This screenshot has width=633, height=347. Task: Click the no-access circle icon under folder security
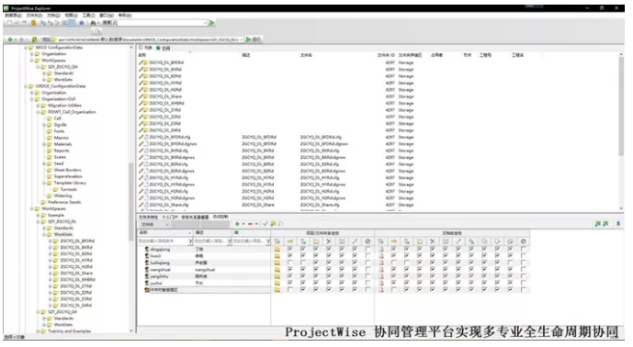[x=367, y=241]
